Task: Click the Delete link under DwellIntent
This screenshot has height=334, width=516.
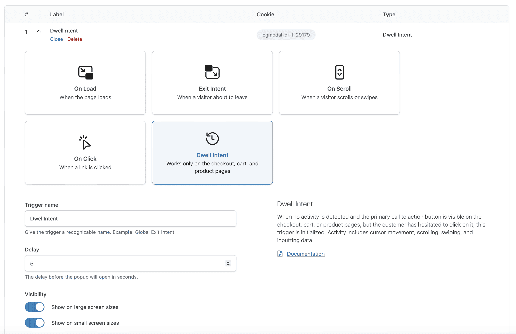Action: [x=75, y=39]
